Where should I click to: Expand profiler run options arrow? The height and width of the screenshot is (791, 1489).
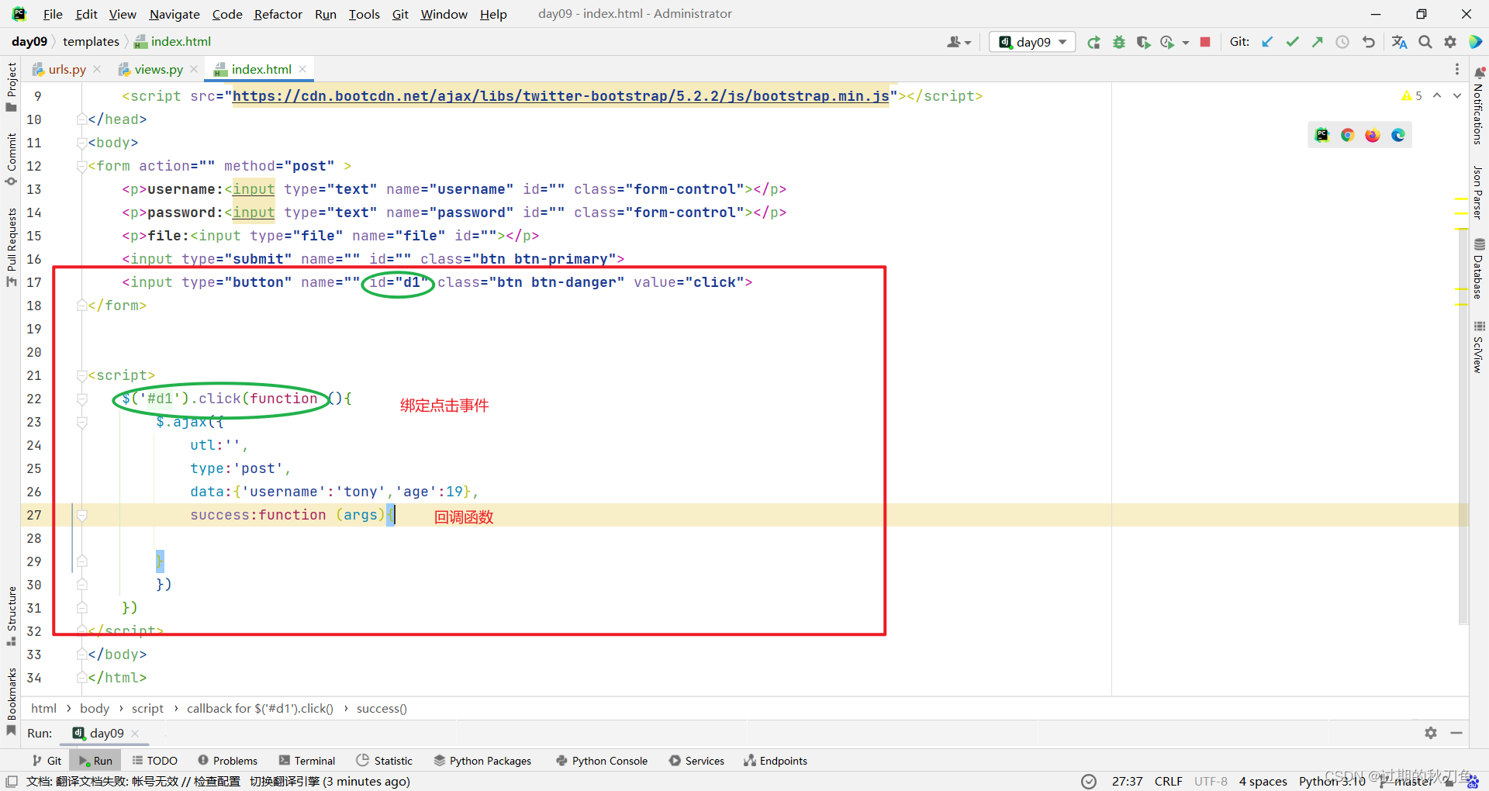point(1186,43)
